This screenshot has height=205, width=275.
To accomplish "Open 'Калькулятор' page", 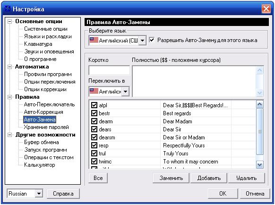I will point(40,165).
